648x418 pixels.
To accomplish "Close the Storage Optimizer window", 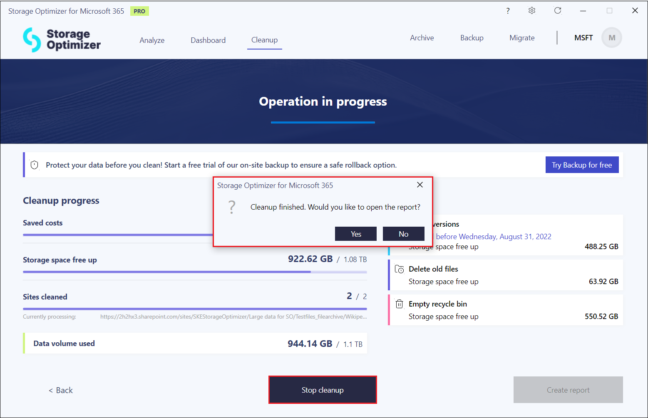I will 635,11.
